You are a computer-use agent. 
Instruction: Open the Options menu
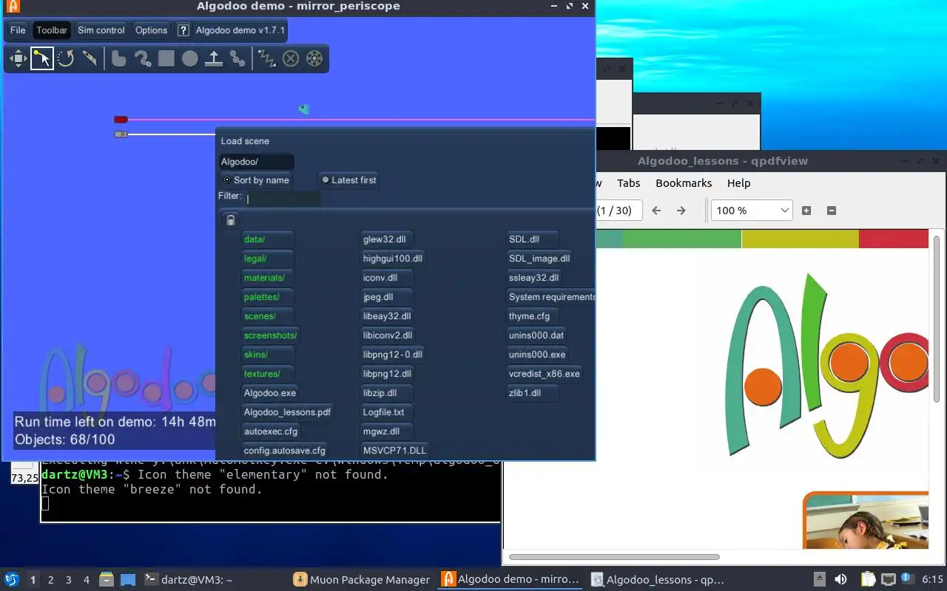(151, 30)
